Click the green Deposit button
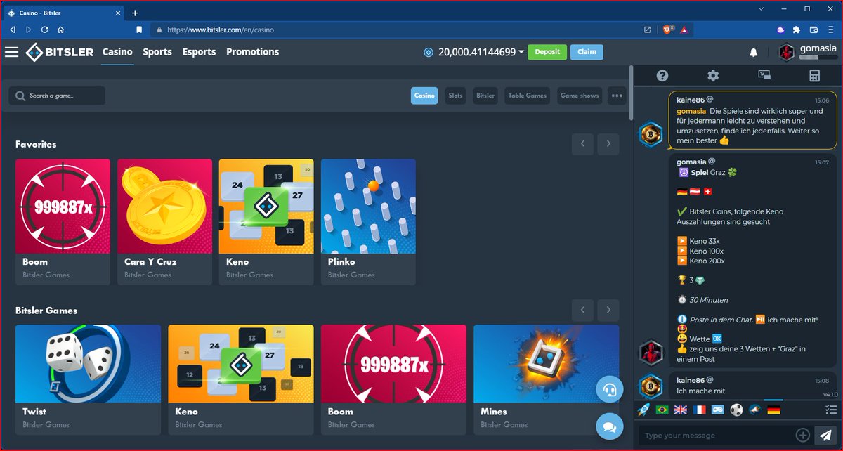The width and height of the screenshot is (843, 451). tap(547, 52)
